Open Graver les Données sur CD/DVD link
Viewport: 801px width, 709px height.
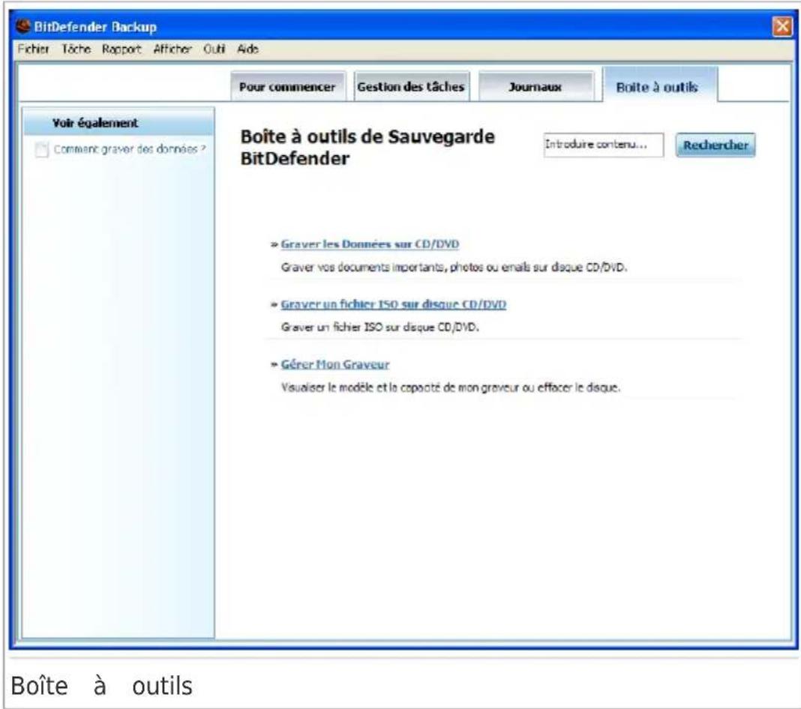[x=370, y=244]
